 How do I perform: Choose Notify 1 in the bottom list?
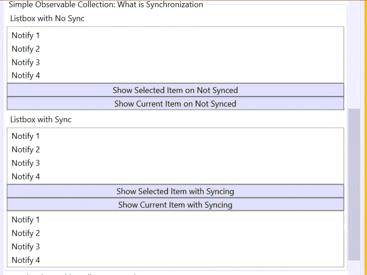click(175, 220)
